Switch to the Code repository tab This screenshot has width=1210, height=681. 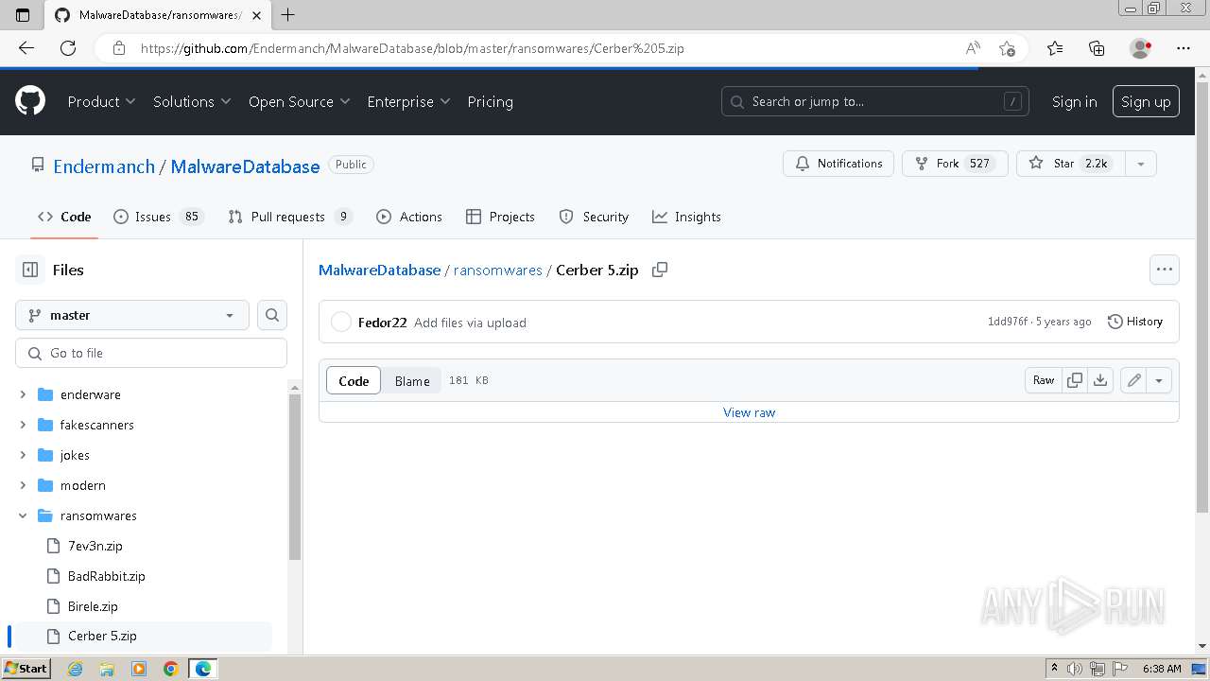click(64, 217)
